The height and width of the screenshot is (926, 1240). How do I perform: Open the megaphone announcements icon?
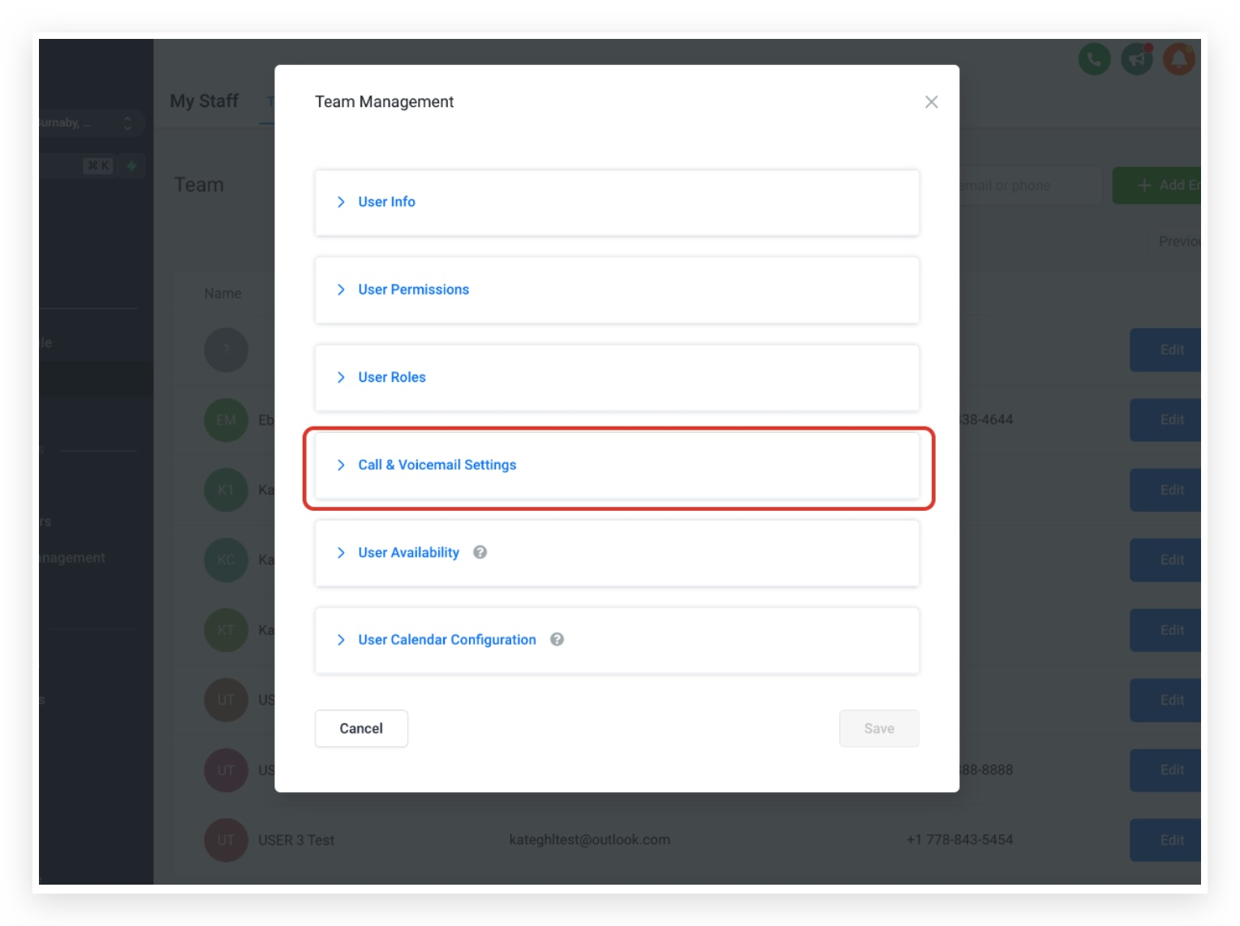point(1137,59)
